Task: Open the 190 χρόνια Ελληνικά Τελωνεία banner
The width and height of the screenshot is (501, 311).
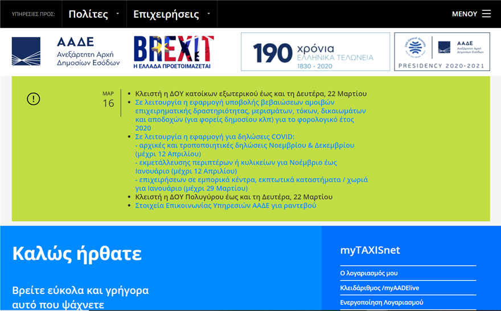Action: coord(314,52)
